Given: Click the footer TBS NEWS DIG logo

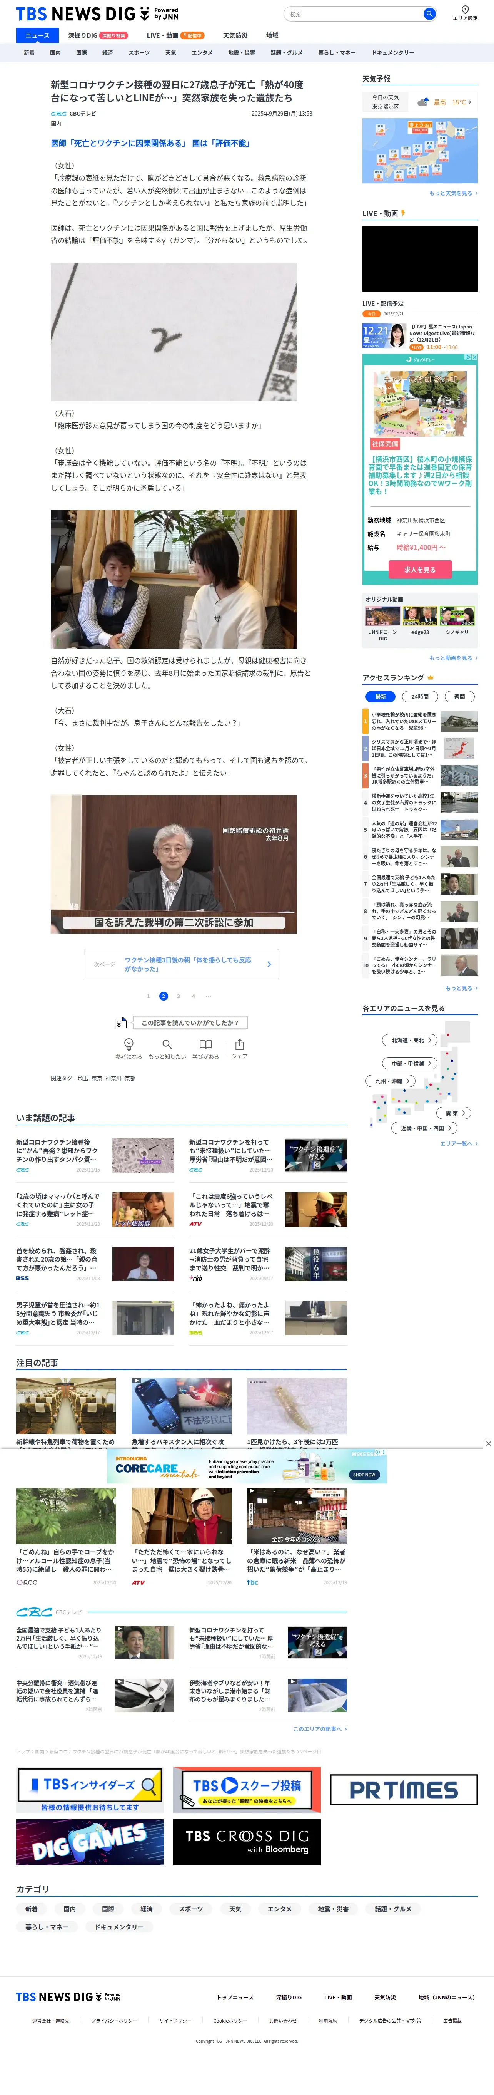Looking at the screenshot, I should pyautogui.click(x=68, y=1996).
